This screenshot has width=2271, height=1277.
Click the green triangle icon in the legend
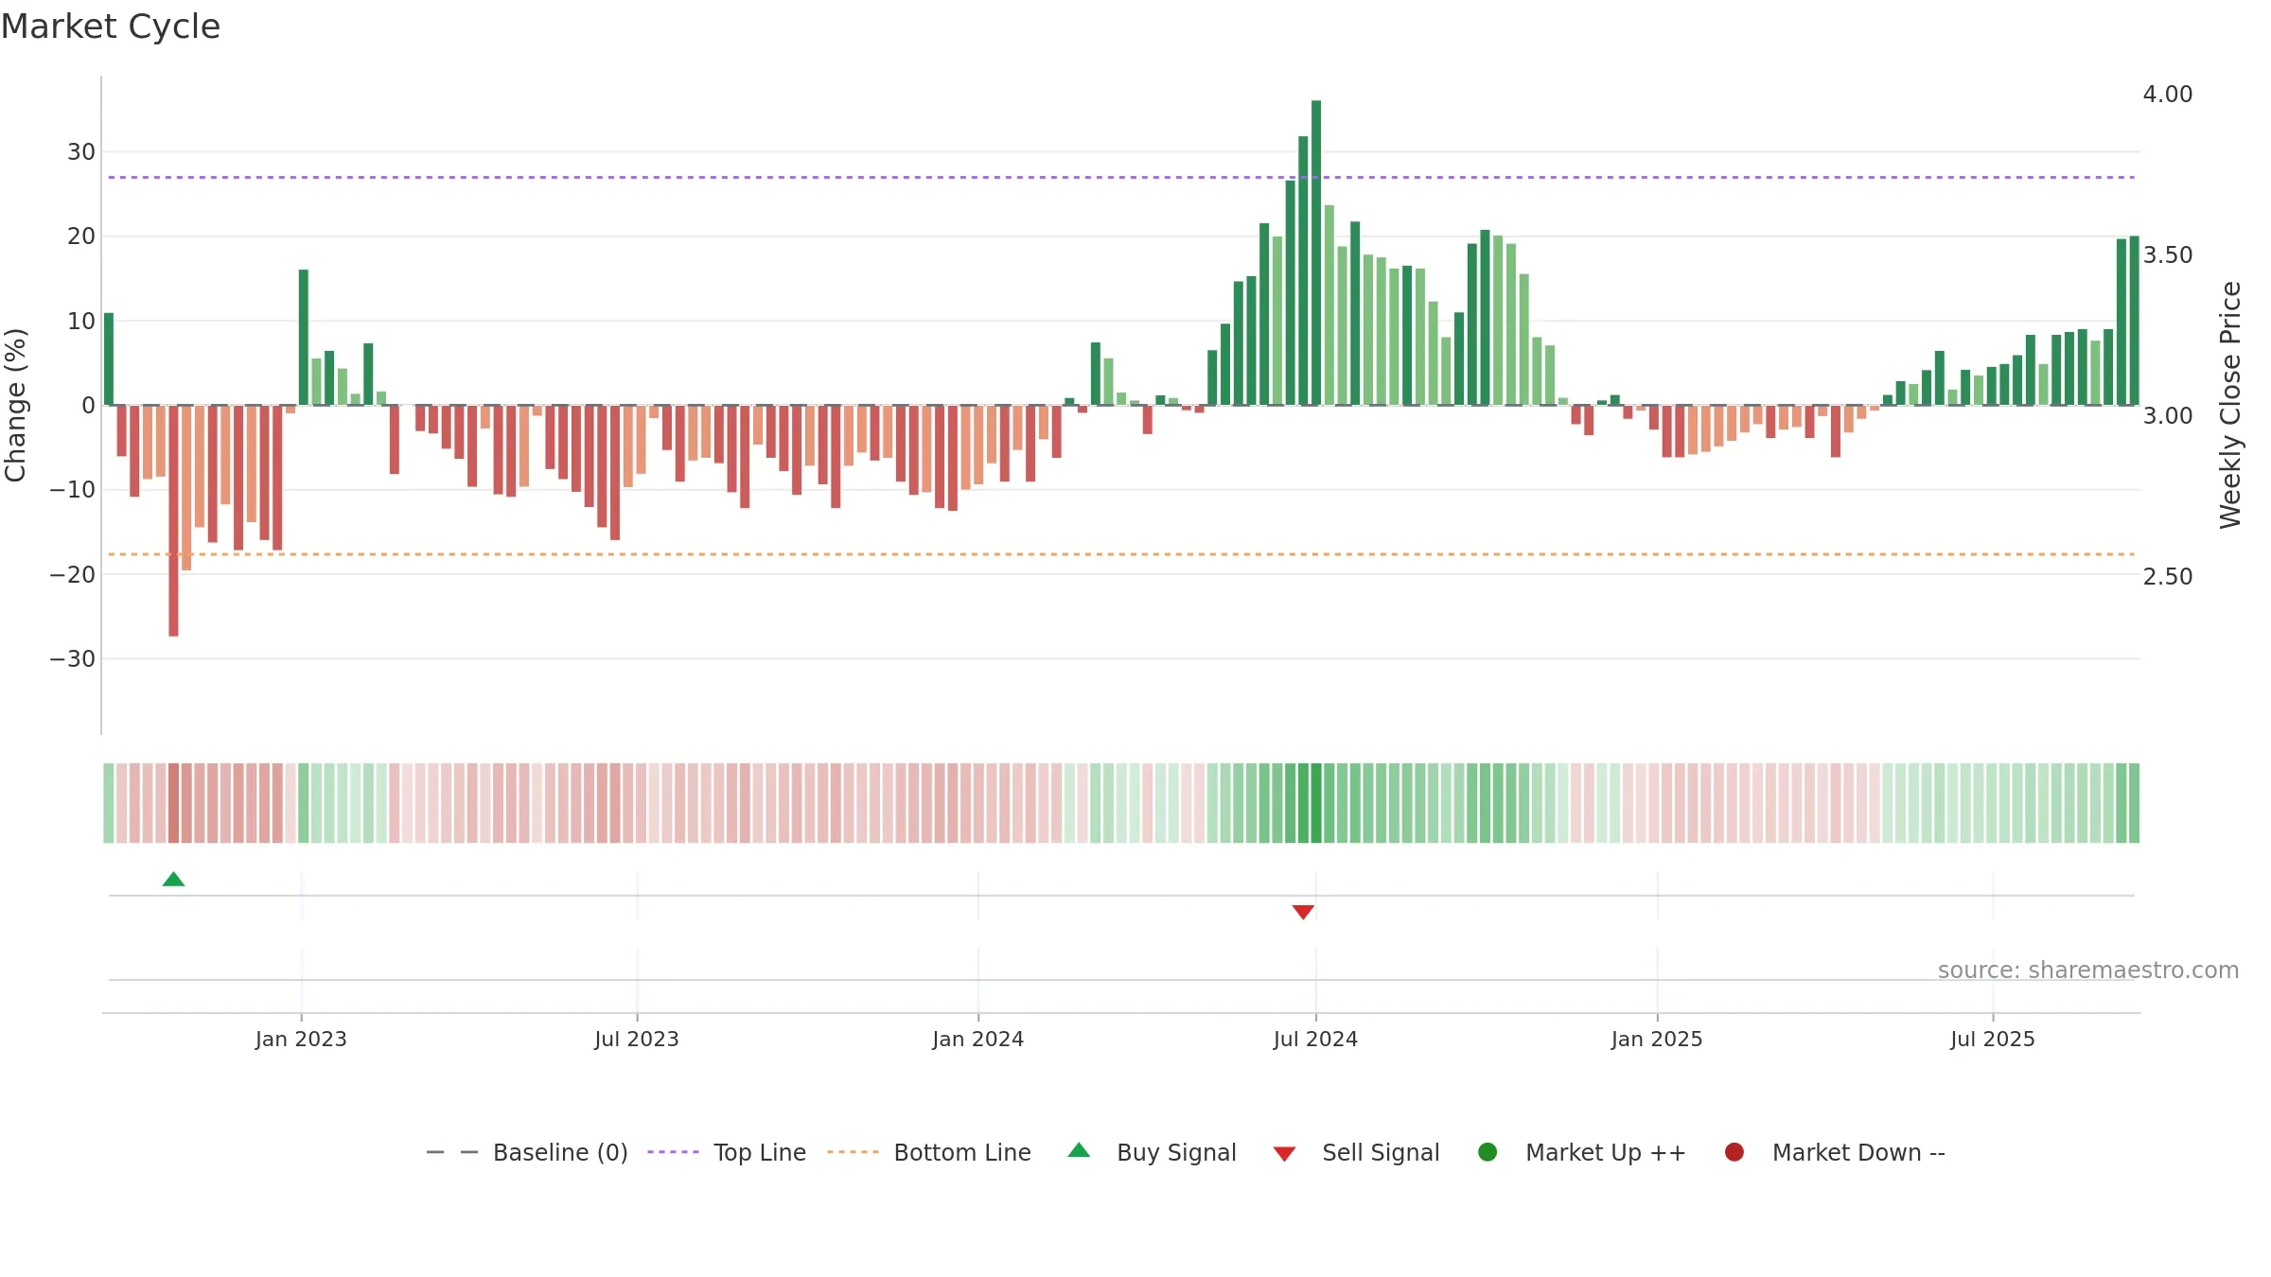click(1079, 1150)
